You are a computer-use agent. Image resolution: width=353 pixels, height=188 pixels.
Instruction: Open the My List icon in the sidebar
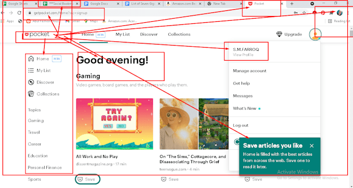[31, 70]
